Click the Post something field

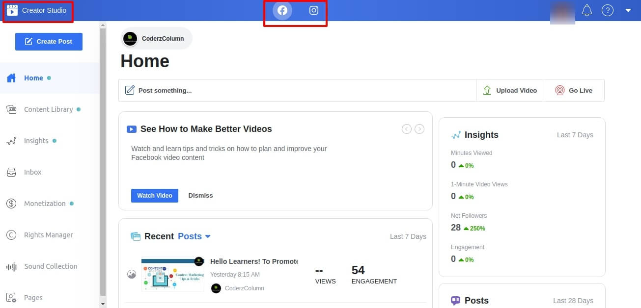[x=297, y=90]
